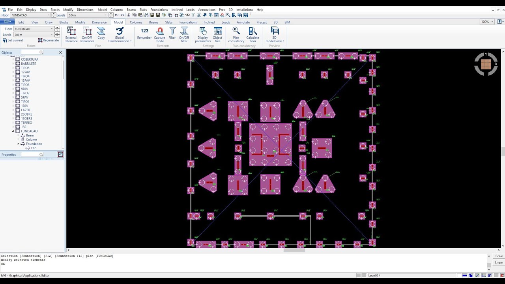
Task: Click the Editar button
Action: 499,256
